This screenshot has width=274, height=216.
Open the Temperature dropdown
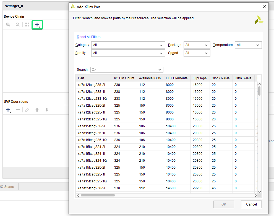248,45
